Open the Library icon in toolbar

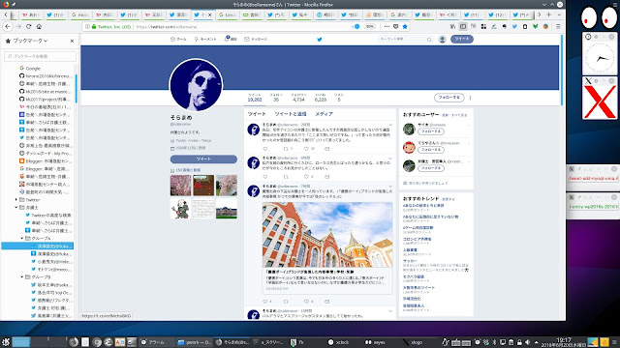[x=452, y=26]
